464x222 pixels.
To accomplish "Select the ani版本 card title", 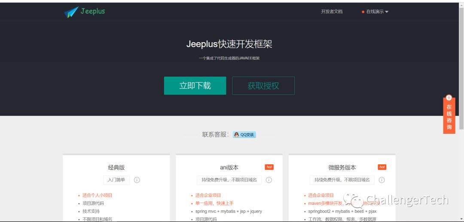I will point(229,167).
